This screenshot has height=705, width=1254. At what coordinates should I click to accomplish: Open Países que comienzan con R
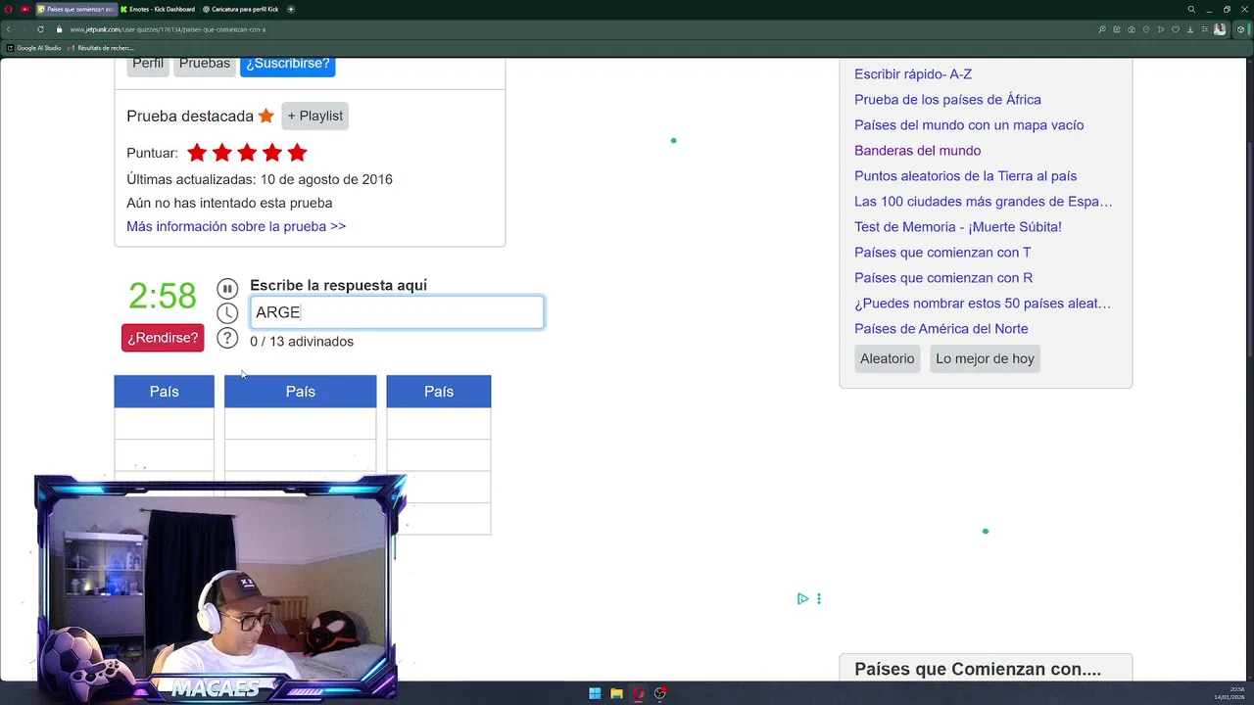coord(943,278)
